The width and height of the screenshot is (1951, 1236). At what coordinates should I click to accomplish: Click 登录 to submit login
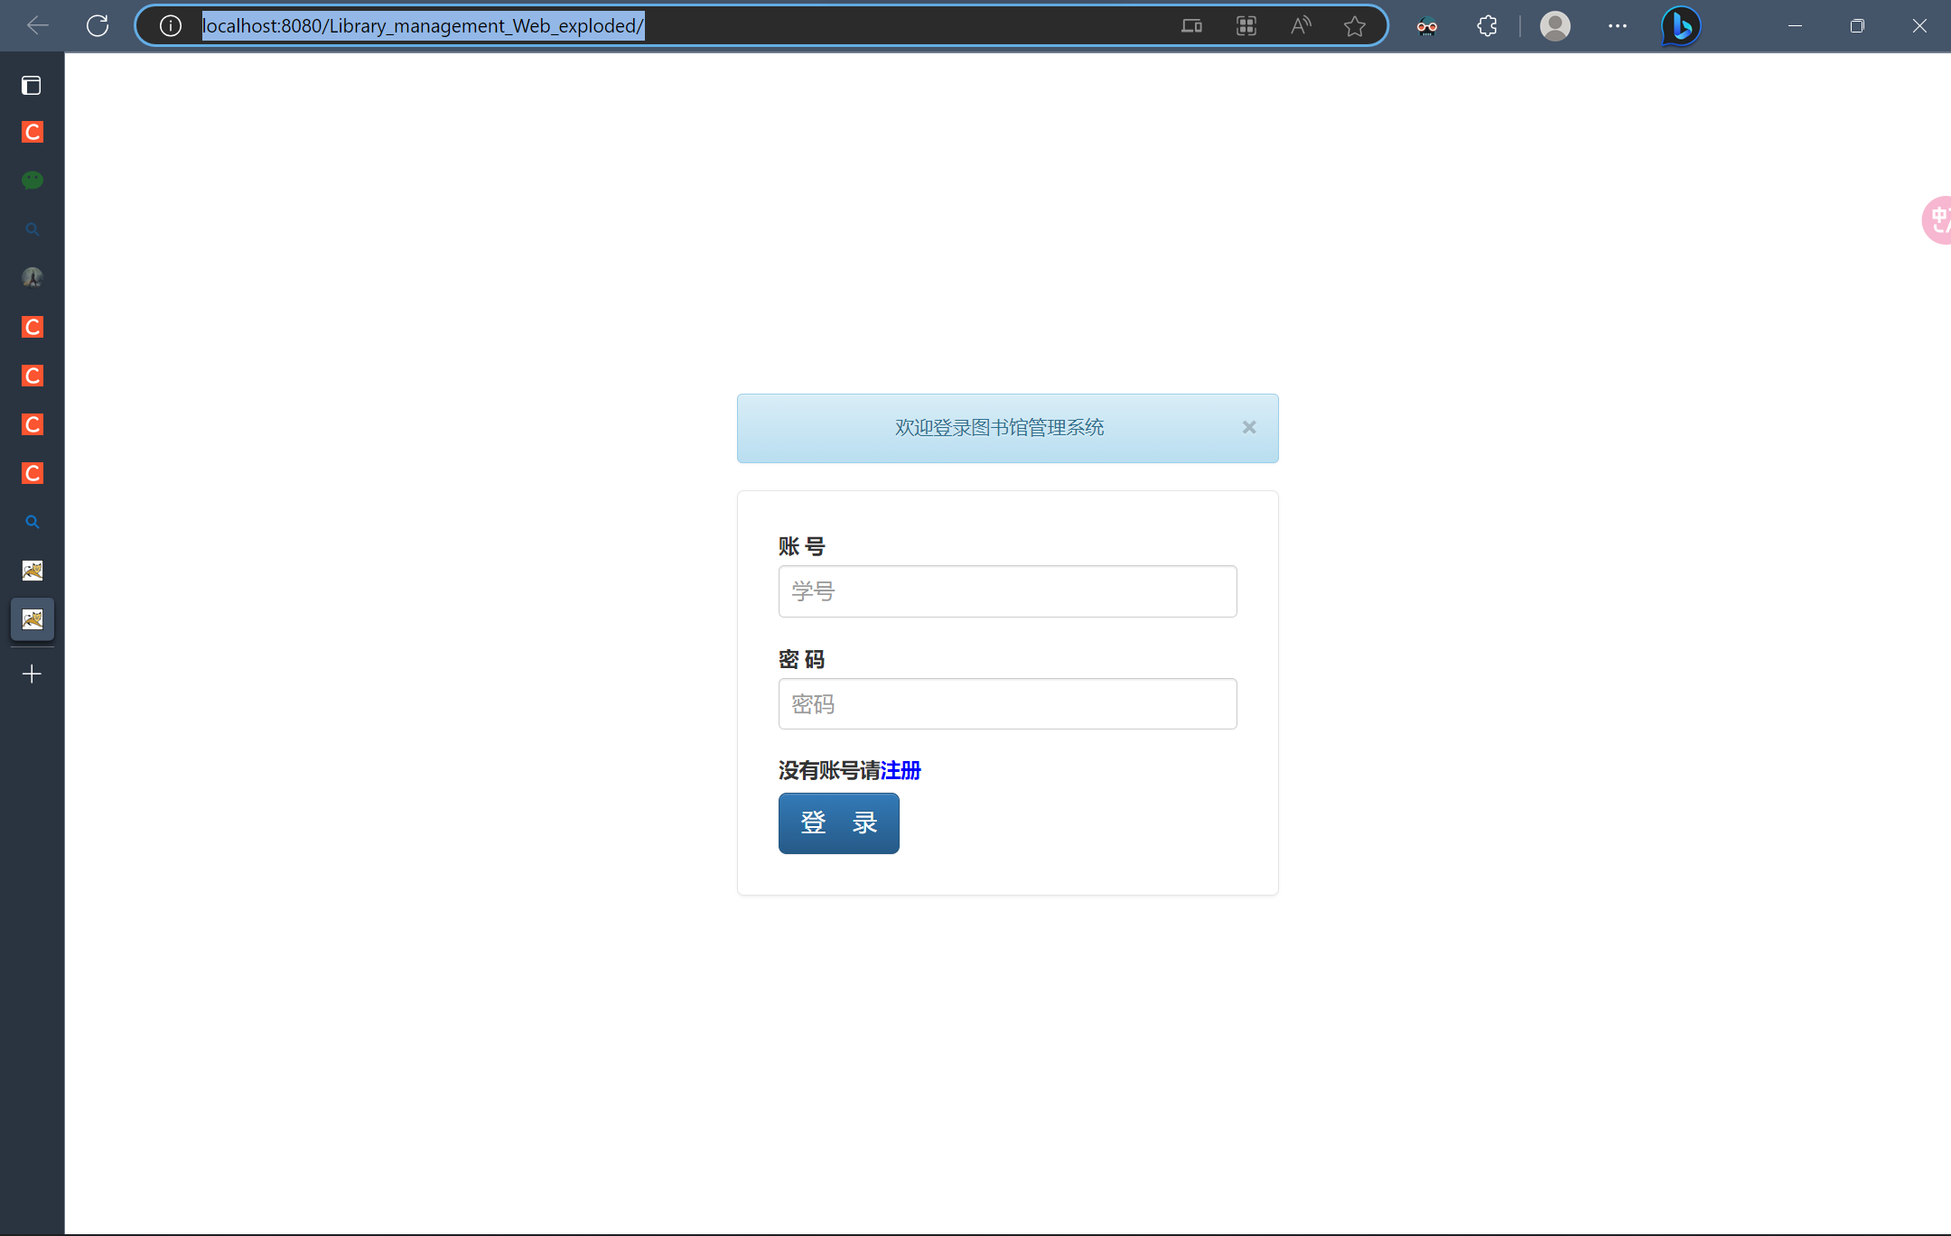tap(838, 822)
